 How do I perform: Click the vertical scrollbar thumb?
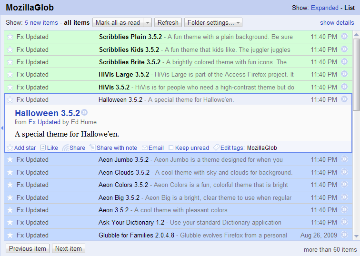pos(356,76)
